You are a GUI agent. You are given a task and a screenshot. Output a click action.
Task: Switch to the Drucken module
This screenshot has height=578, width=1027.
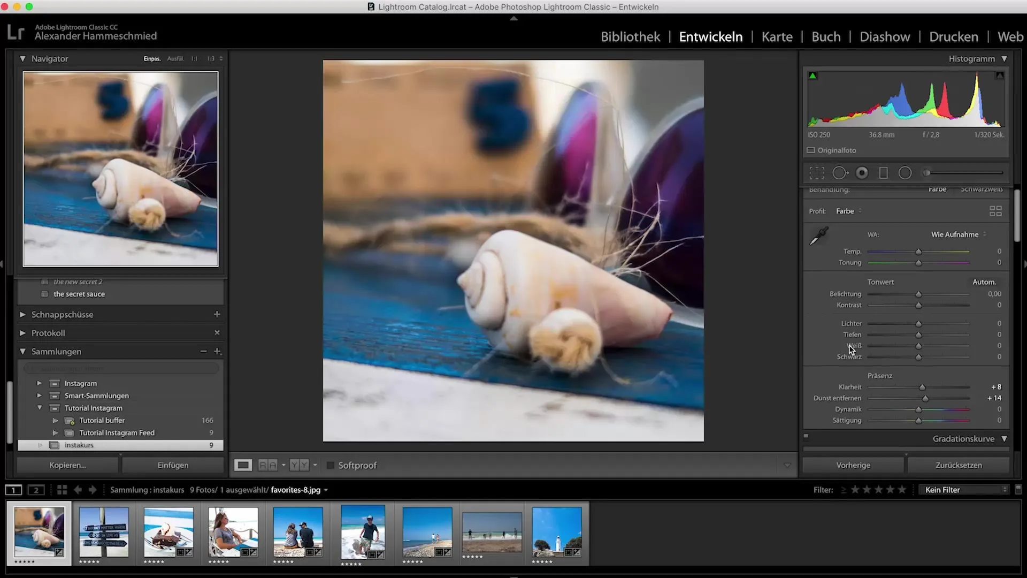pos(954,36)
